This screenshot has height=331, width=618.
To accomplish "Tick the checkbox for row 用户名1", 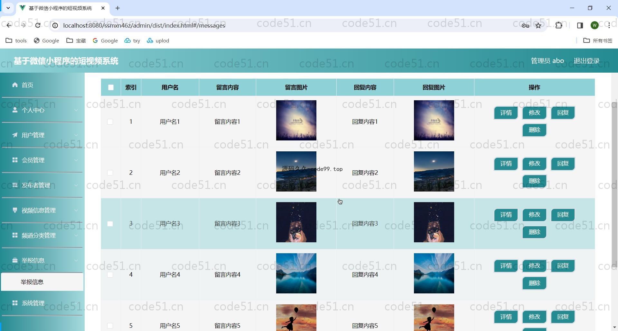I will (x=110, y=122).
